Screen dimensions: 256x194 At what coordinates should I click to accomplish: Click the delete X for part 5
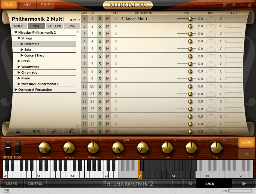point(116,49)
